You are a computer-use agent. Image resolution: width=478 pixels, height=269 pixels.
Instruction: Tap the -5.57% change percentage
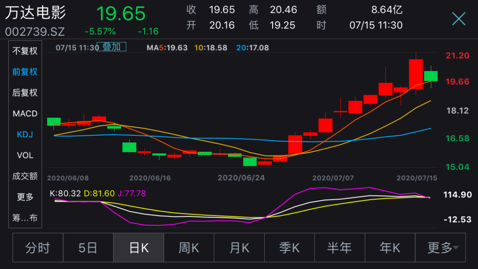100,31
